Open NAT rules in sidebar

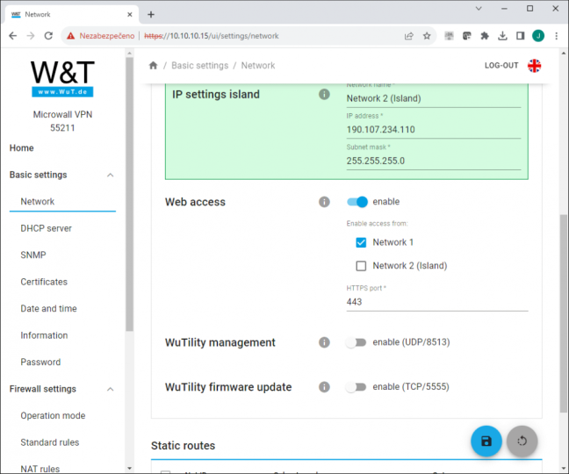click(x=40, y=469)
